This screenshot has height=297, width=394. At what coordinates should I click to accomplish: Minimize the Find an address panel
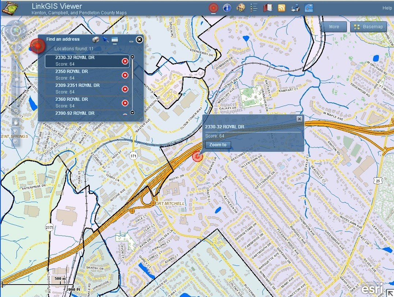point(131,41)
